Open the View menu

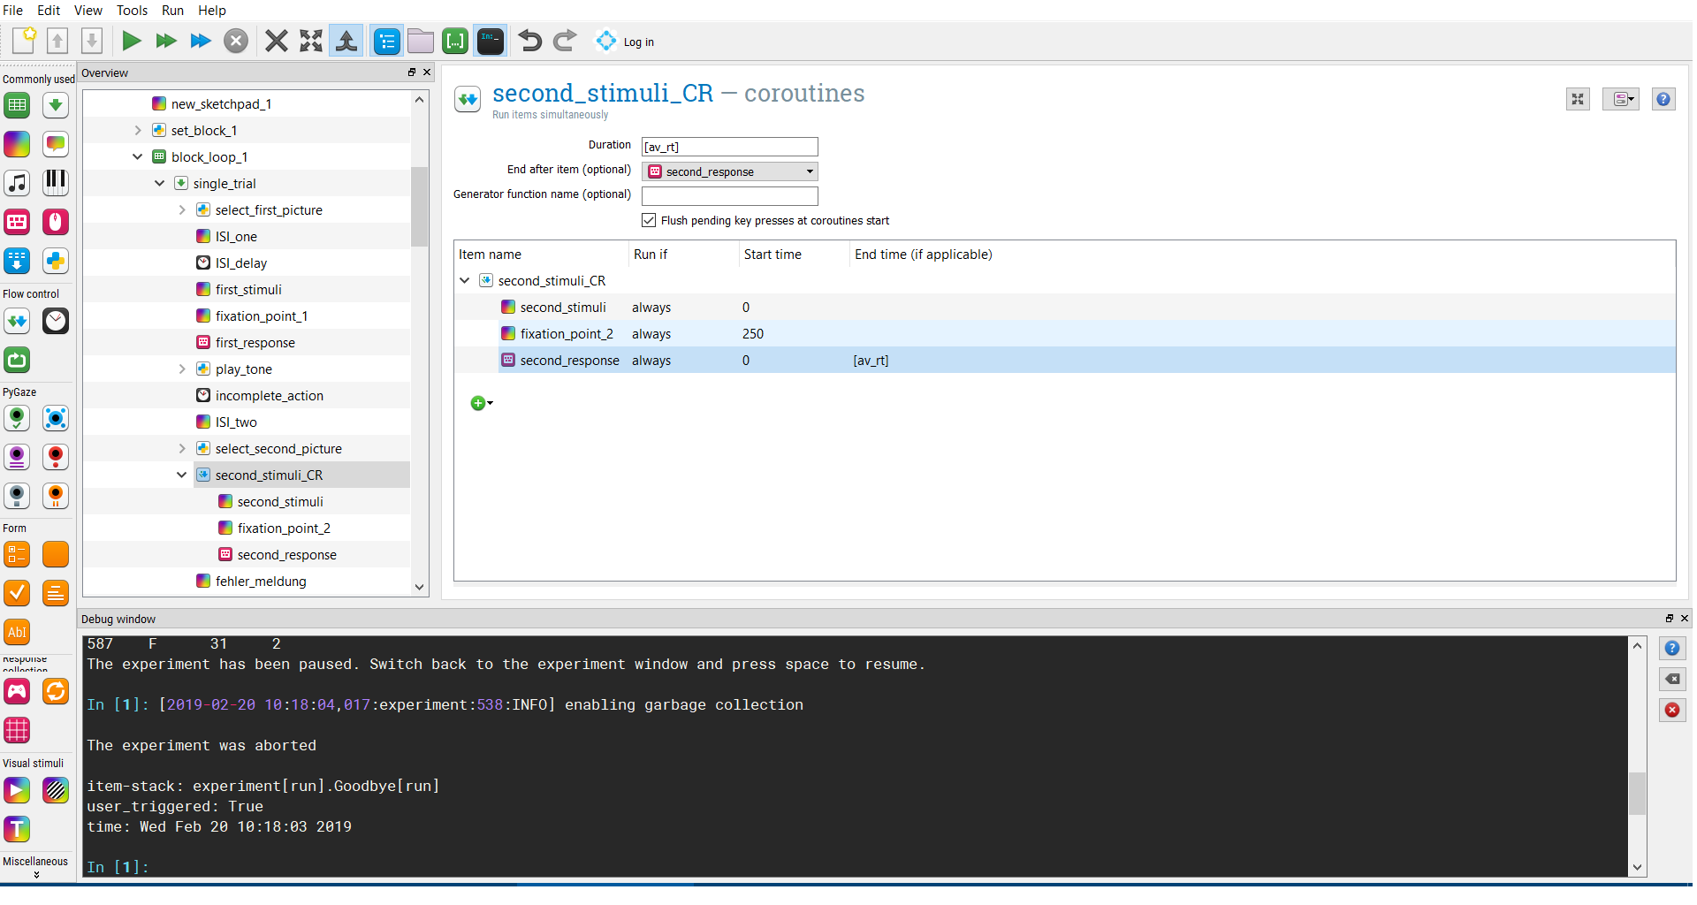pyautogui.click(x=88, y=11)
